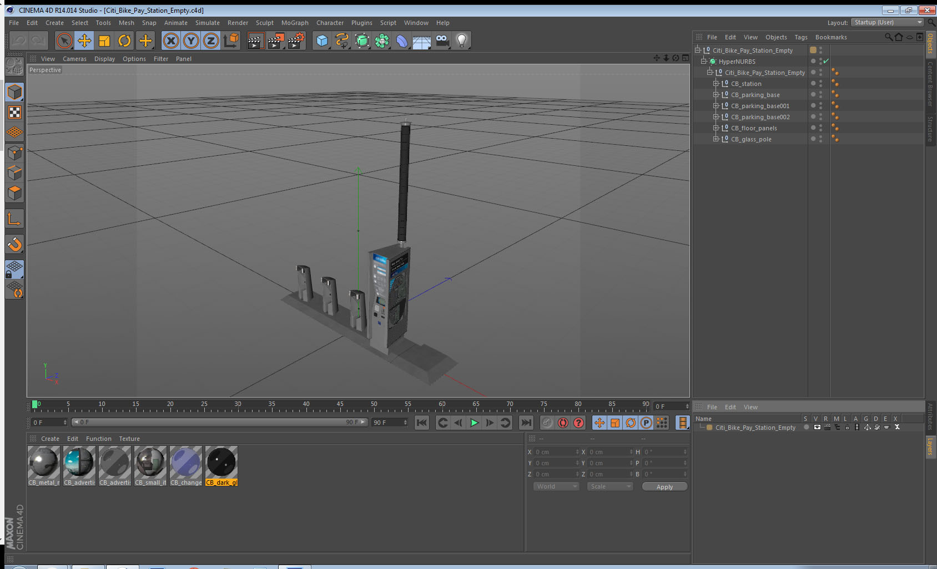
Task: Play animation forward
Action: (474, 423)
